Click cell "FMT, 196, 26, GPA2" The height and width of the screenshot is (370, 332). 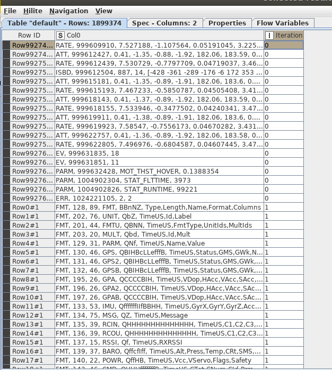point(160,288)
